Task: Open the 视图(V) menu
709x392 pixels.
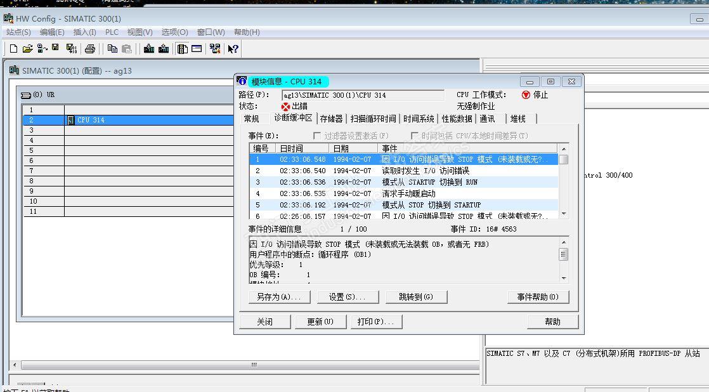Action: coord(140,32)
